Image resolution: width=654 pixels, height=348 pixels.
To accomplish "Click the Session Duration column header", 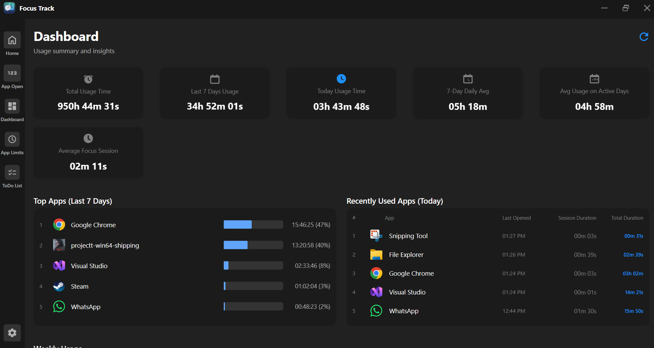I will click(x=577, y=218).
